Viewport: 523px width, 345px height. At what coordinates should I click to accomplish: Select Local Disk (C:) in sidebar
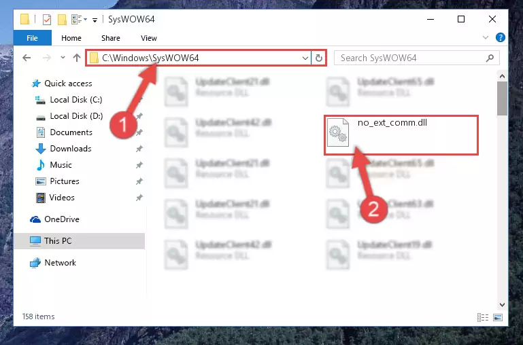point(76,100)
